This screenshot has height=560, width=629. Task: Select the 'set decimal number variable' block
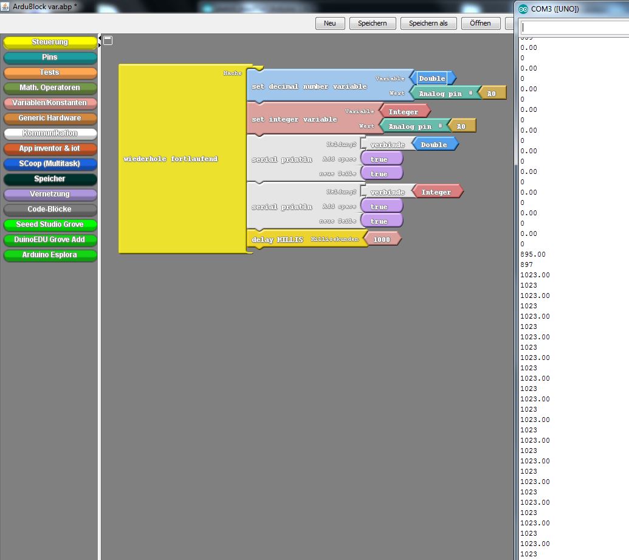[x=309, y=86]
